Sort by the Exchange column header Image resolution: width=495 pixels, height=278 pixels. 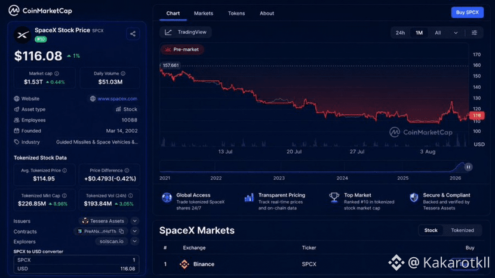click(x=194, y=248)
